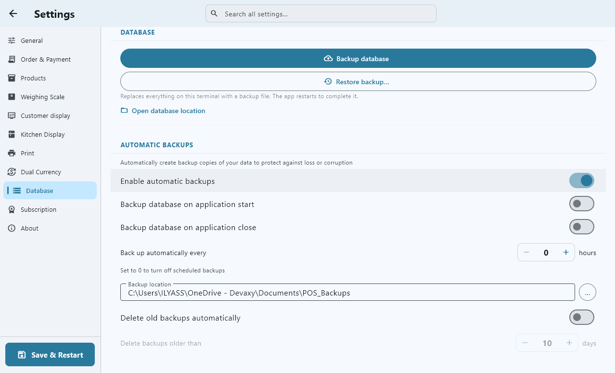Click the Customer display icon

pyautogui.click(x=12, y=116)
